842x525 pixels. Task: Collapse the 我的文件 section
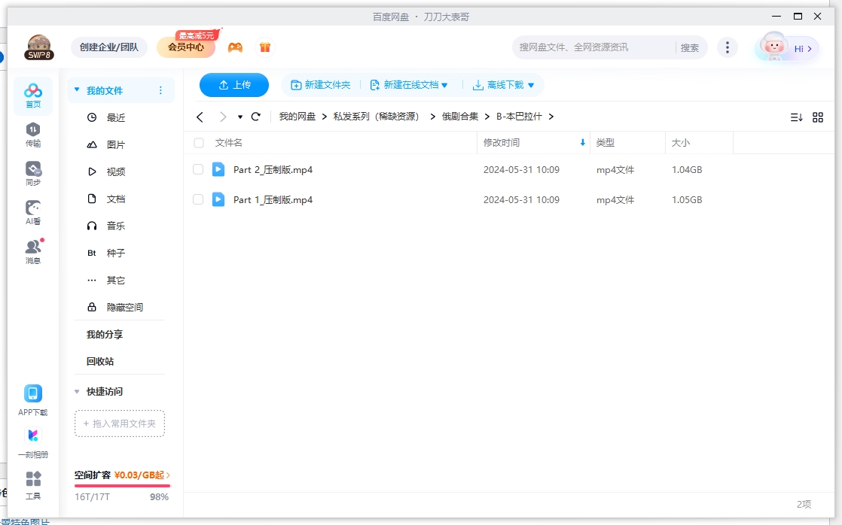(x=76, y=90)
